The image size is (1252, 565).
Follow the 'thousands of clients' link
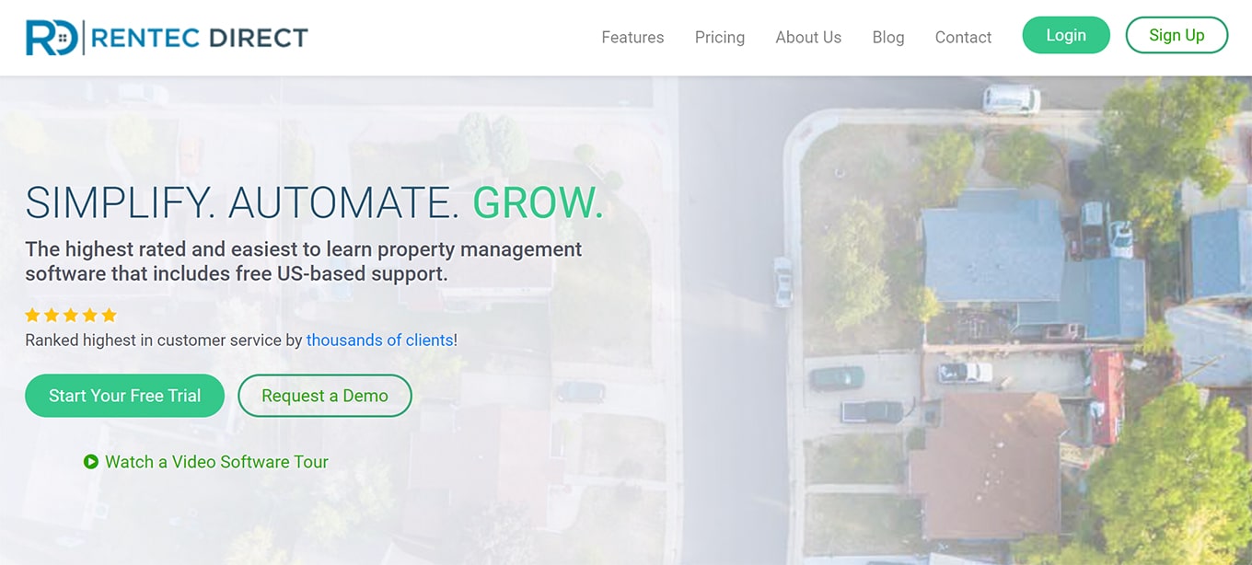[379, 340]
